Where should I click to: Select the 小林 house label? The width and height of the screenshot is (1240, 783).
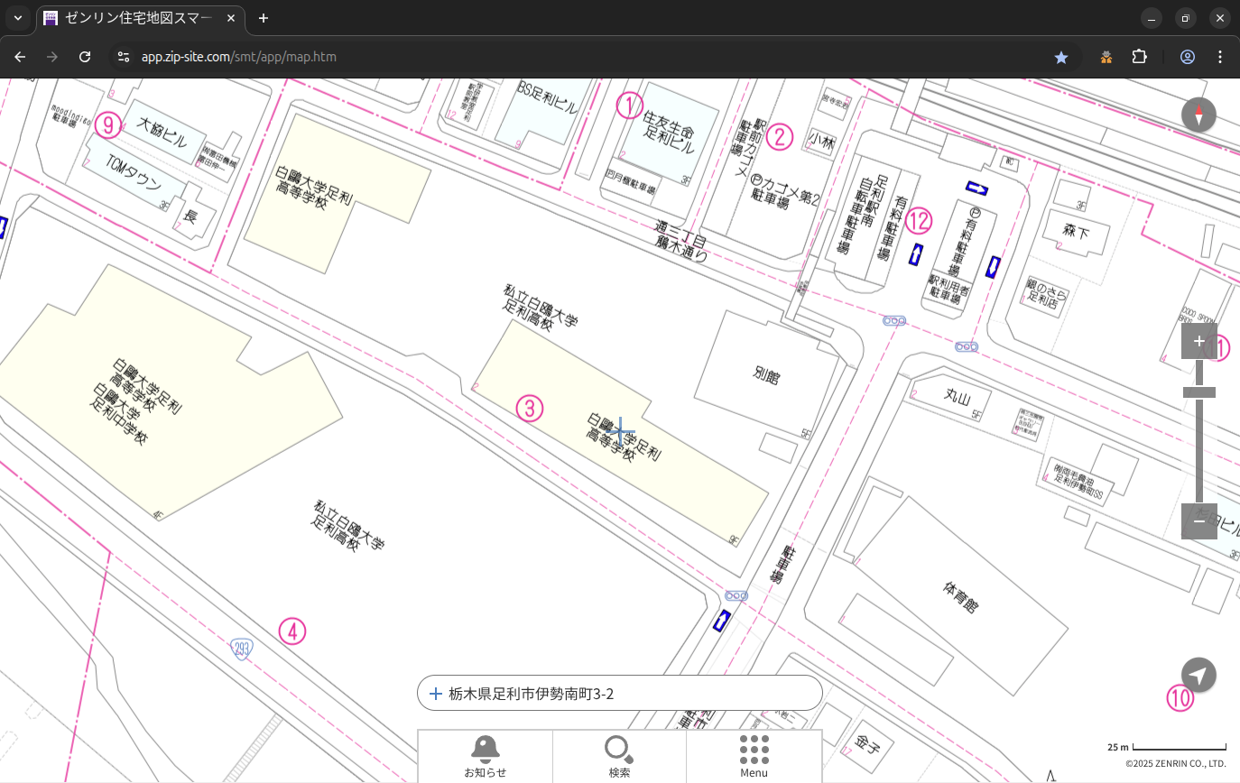pyautogui.click(x=822, y=142)
